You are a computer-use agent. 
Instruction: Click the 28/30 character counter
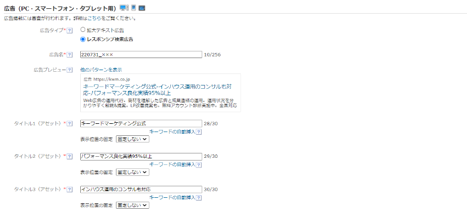[x=211, y=123]
